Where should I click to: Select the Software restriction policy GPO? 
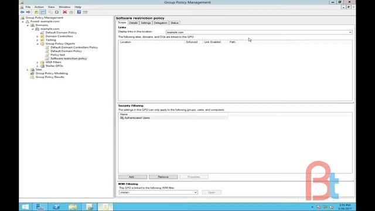[69, 59]
